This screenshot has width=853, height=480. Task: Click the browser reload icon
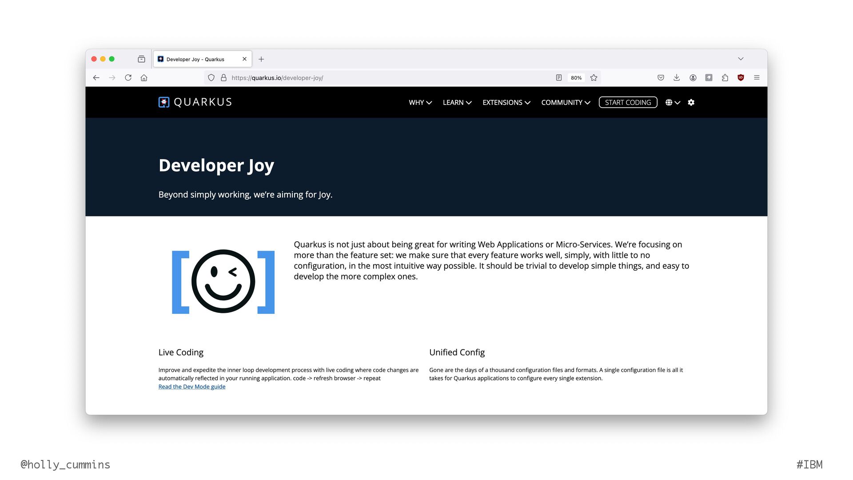(128, 78)
